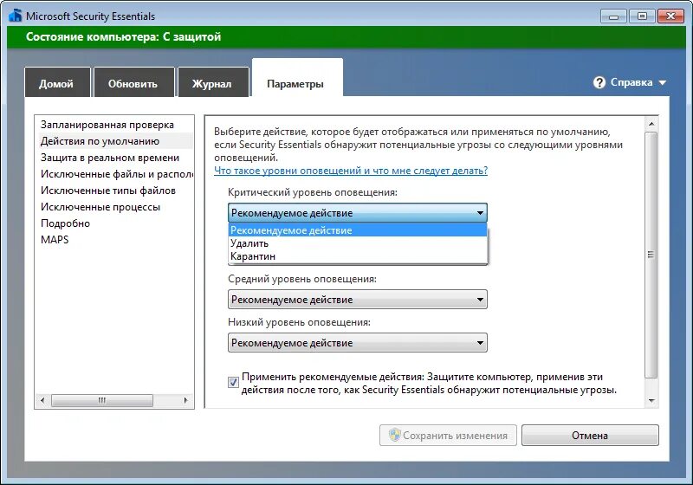The height and width of the screenshot is (485, 693).
Task: Click the left list horizontal scrollbar thumb
Action: (102, 401)
